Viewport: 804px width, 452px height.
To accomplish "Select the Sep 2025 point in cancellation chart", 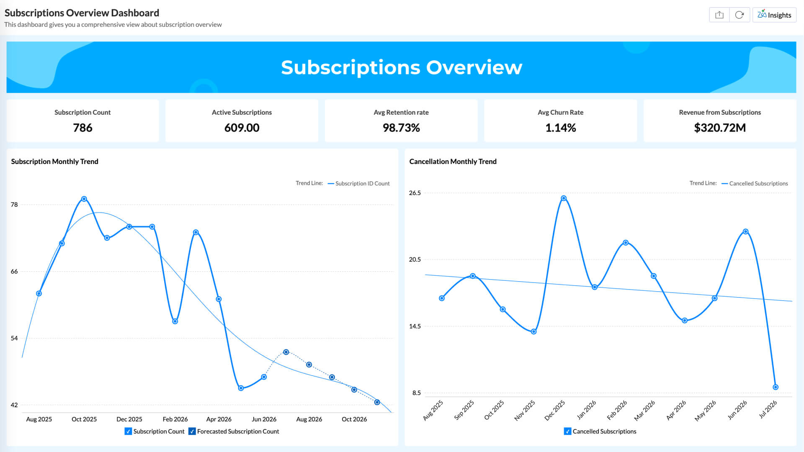I will tap(473, 276).
